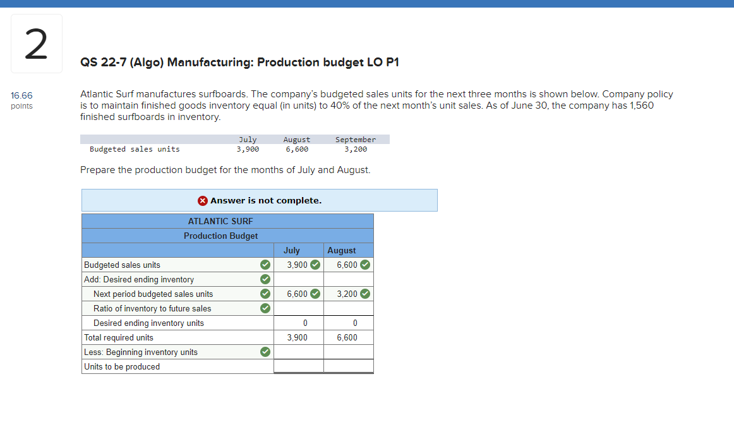Select the checkmark beside Next period budgeted sales units
Image resolution: width=734 pixels, height=427 pixels.
pos(265,294)
